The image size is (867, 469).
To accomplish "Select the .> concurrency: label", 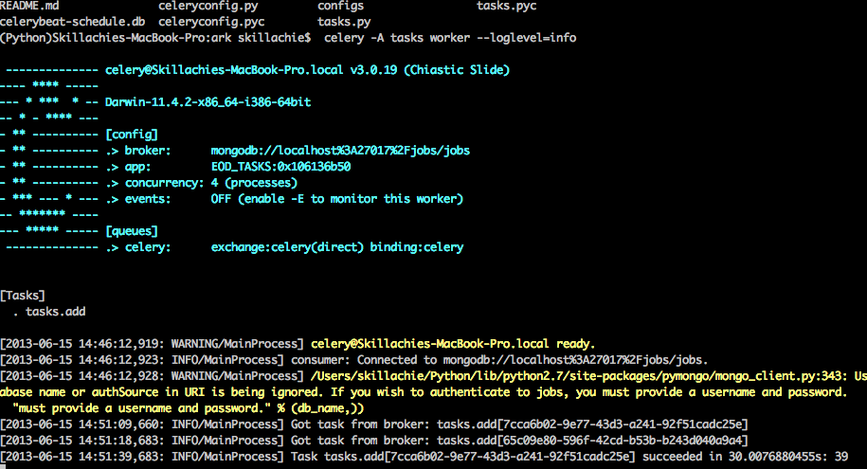I will click(154, 183).
